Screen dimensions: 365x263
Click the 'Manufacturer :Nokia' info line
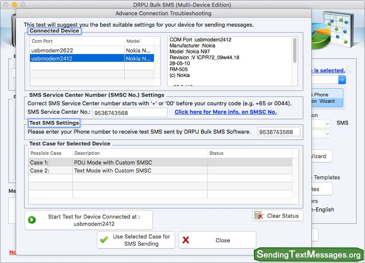[x=192, y=46]
